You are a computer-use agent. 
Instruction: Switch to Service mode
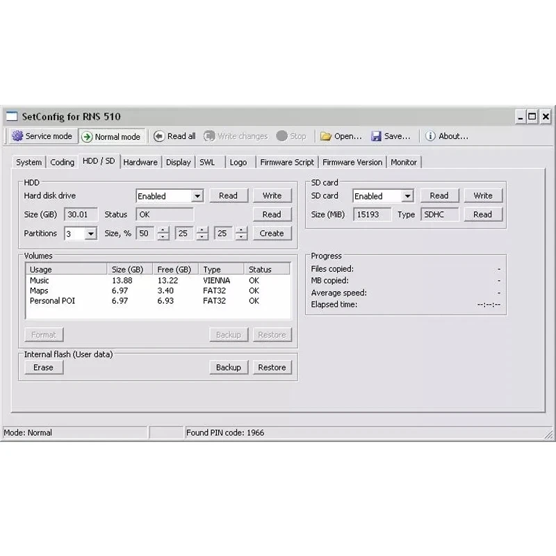pyautogui.click(x=42, y=136)
